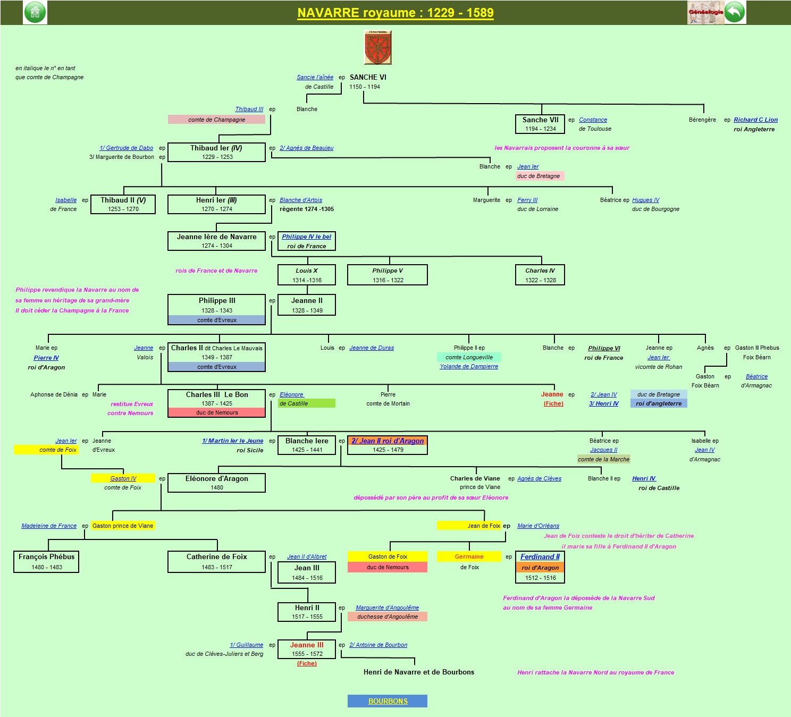Open Isabelle de France link
Viewport: 791px width, 717px height.
pos(66,200)
